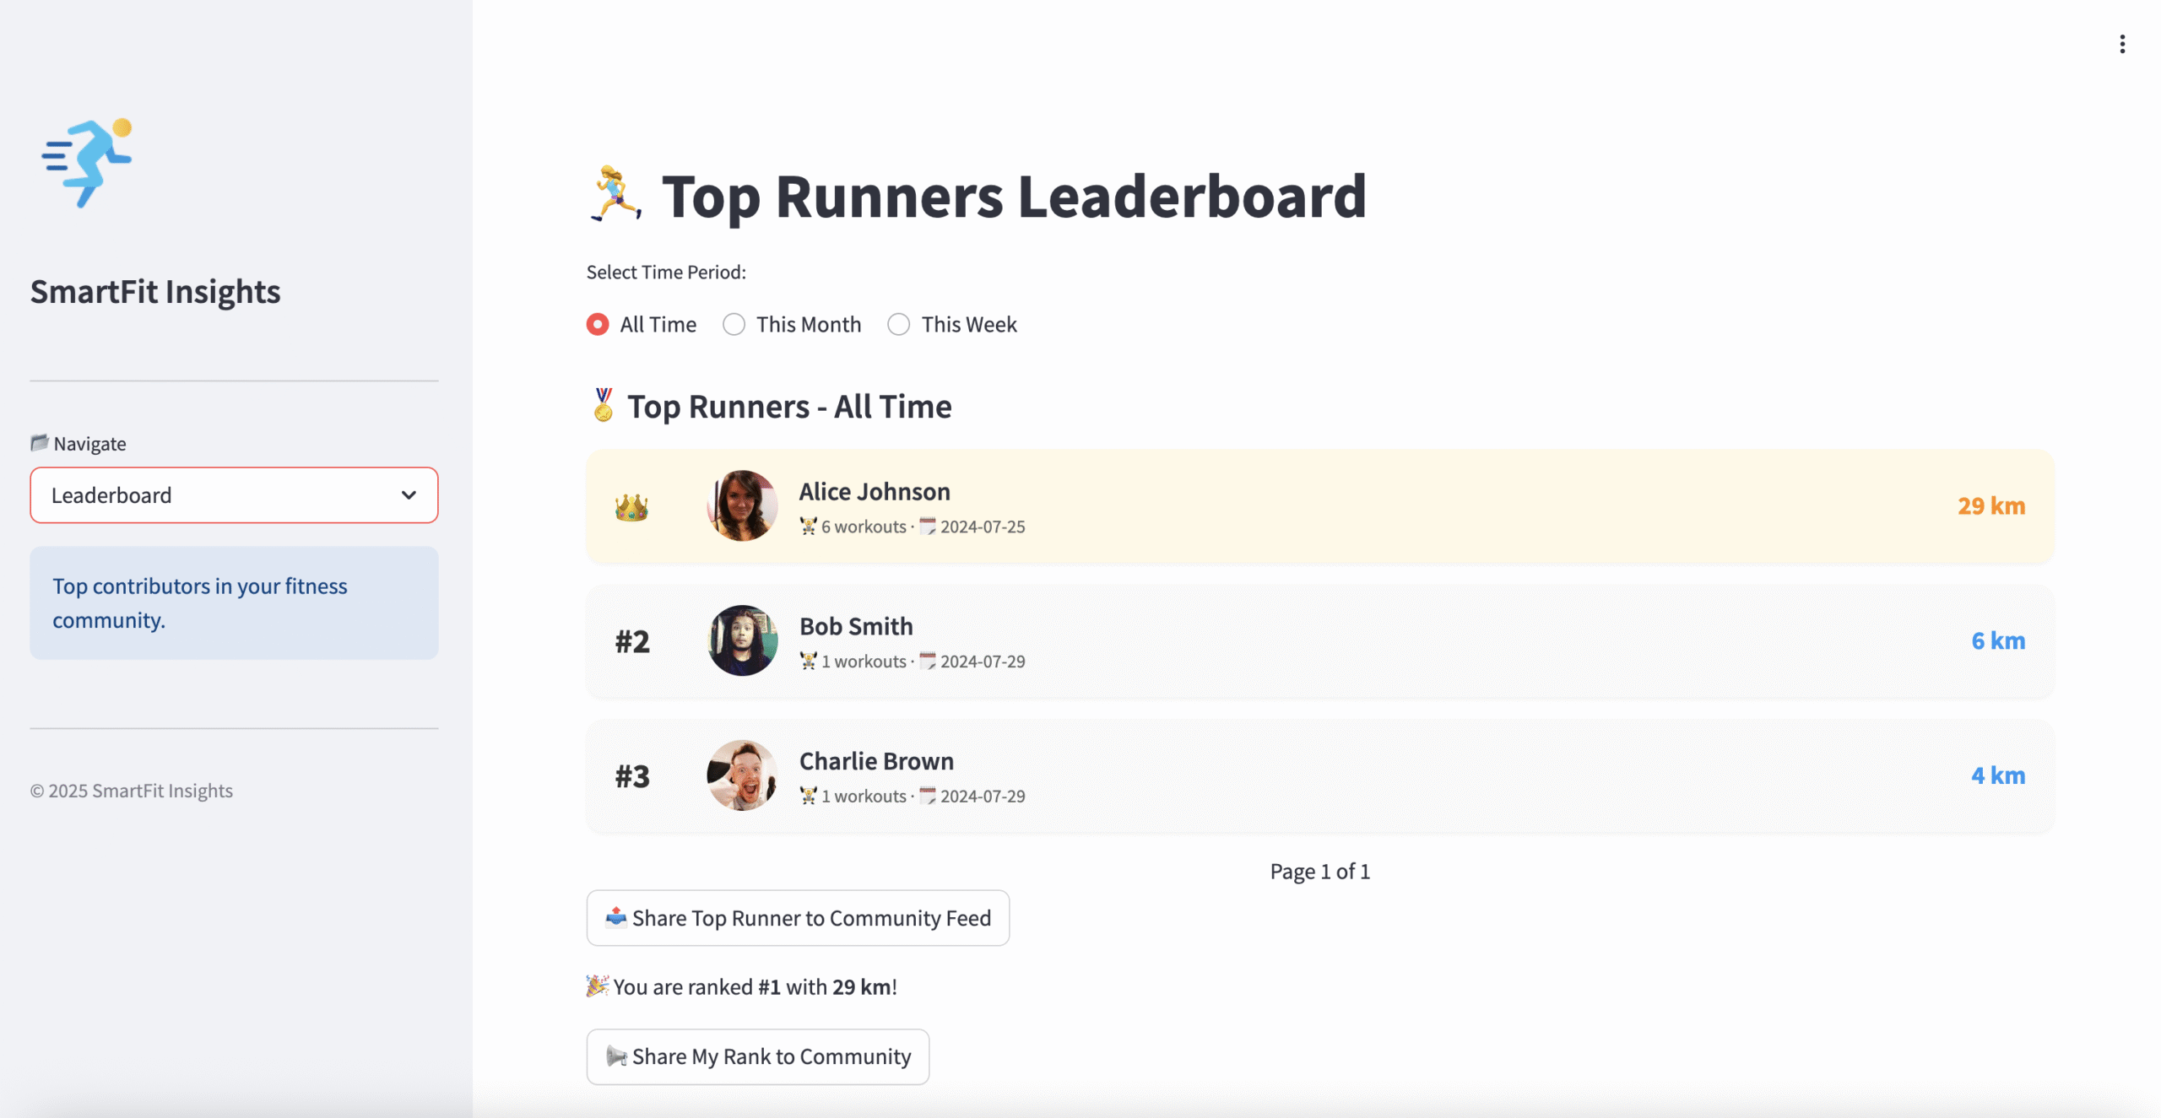Click the #2 Bob Smith leaderboard row

pos(1319,641)
